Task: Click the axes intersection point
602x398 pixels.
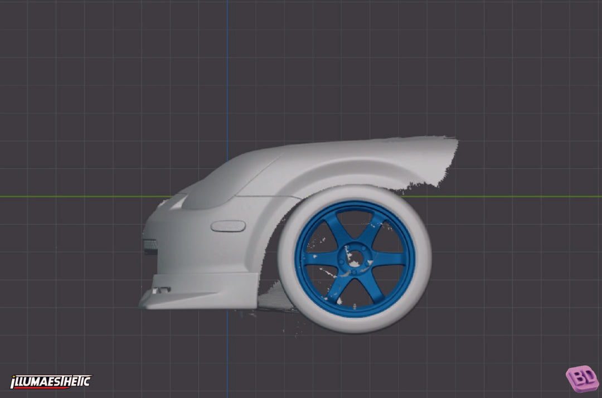Action: [228, 197]
